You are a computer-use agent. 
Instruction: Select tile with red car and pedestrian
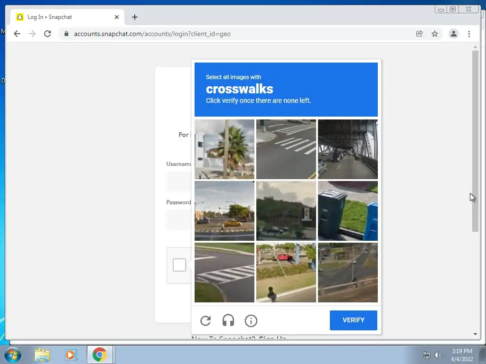point(286,273)
